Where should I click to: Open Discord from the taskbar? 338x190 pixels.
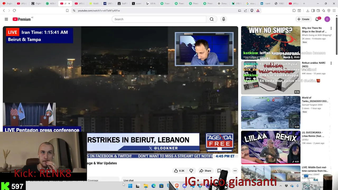[185, 186]
